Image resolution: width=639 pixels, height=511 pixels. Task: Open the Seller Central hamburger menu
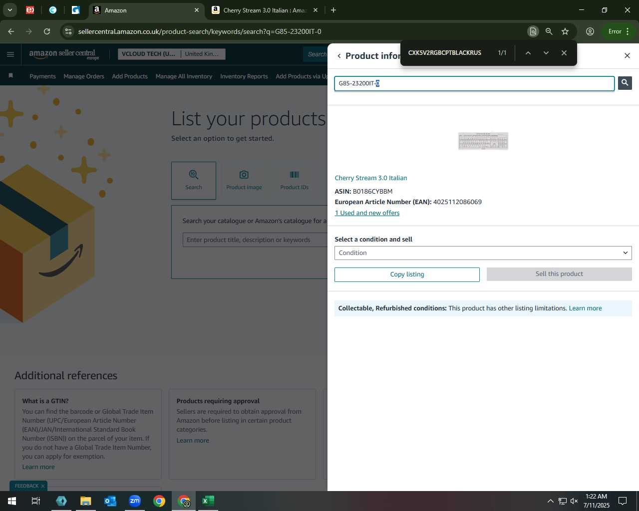pyautogui.click(x=10, y=54)
